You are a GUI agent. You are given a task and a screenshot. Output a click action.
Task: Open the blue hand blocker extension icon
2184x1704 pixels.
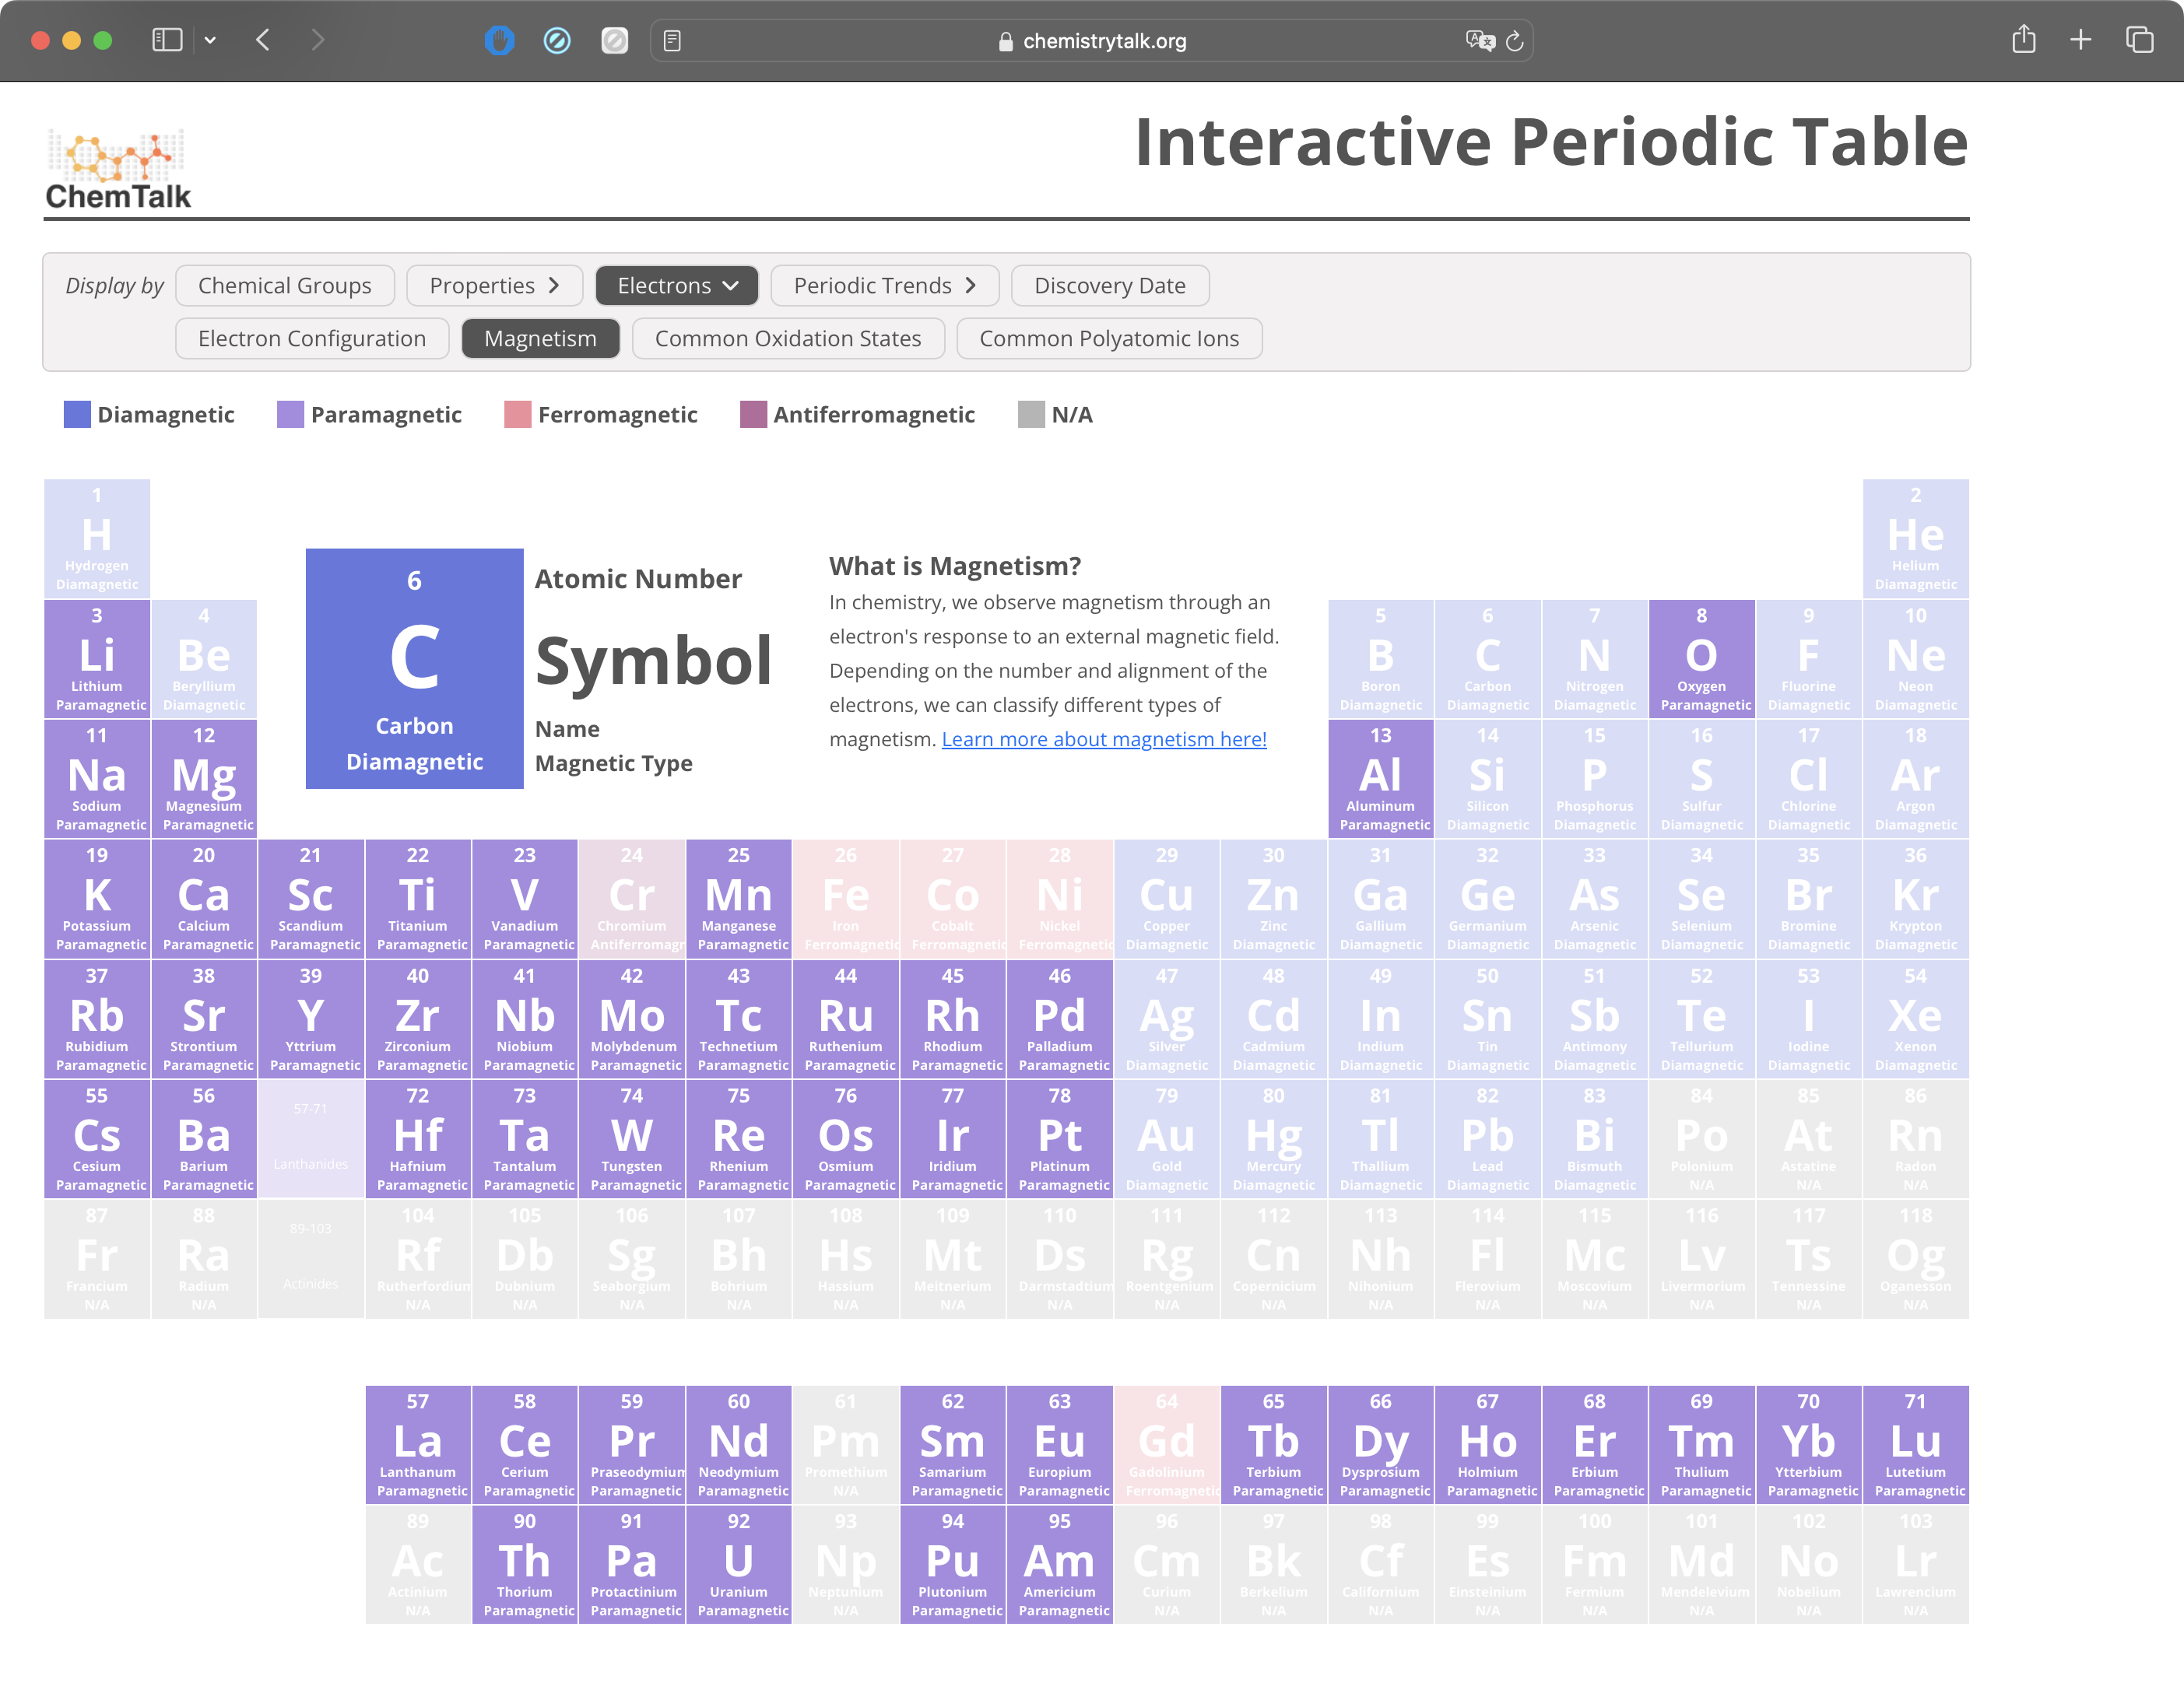pos(499,40)
